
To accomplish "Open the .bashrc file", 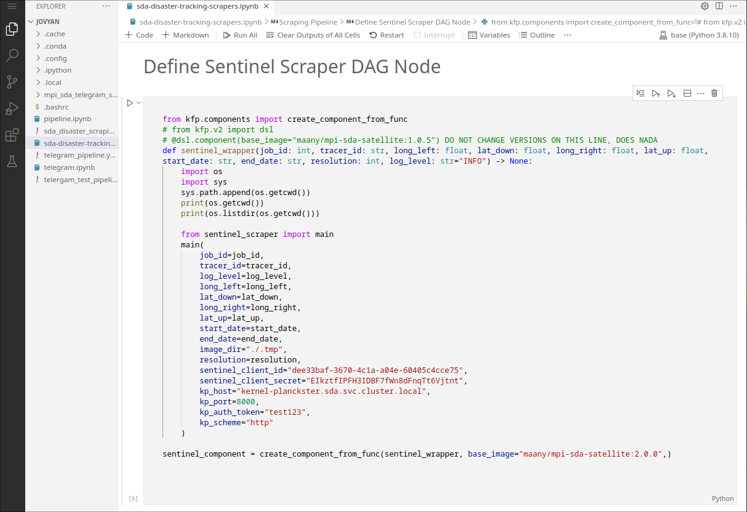I will [x=73, y=106].
